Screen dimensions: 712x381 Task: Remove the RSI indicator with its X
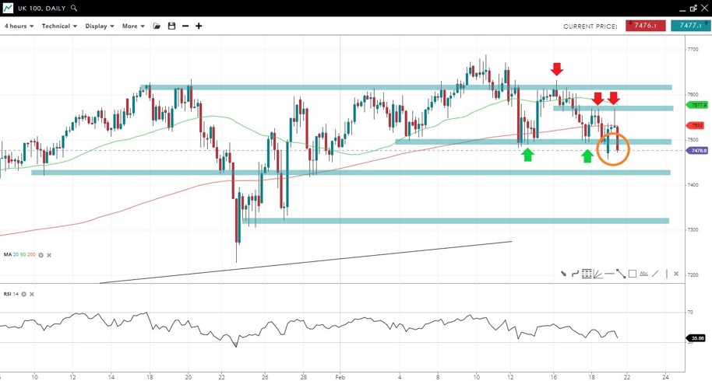coord(32,294)
